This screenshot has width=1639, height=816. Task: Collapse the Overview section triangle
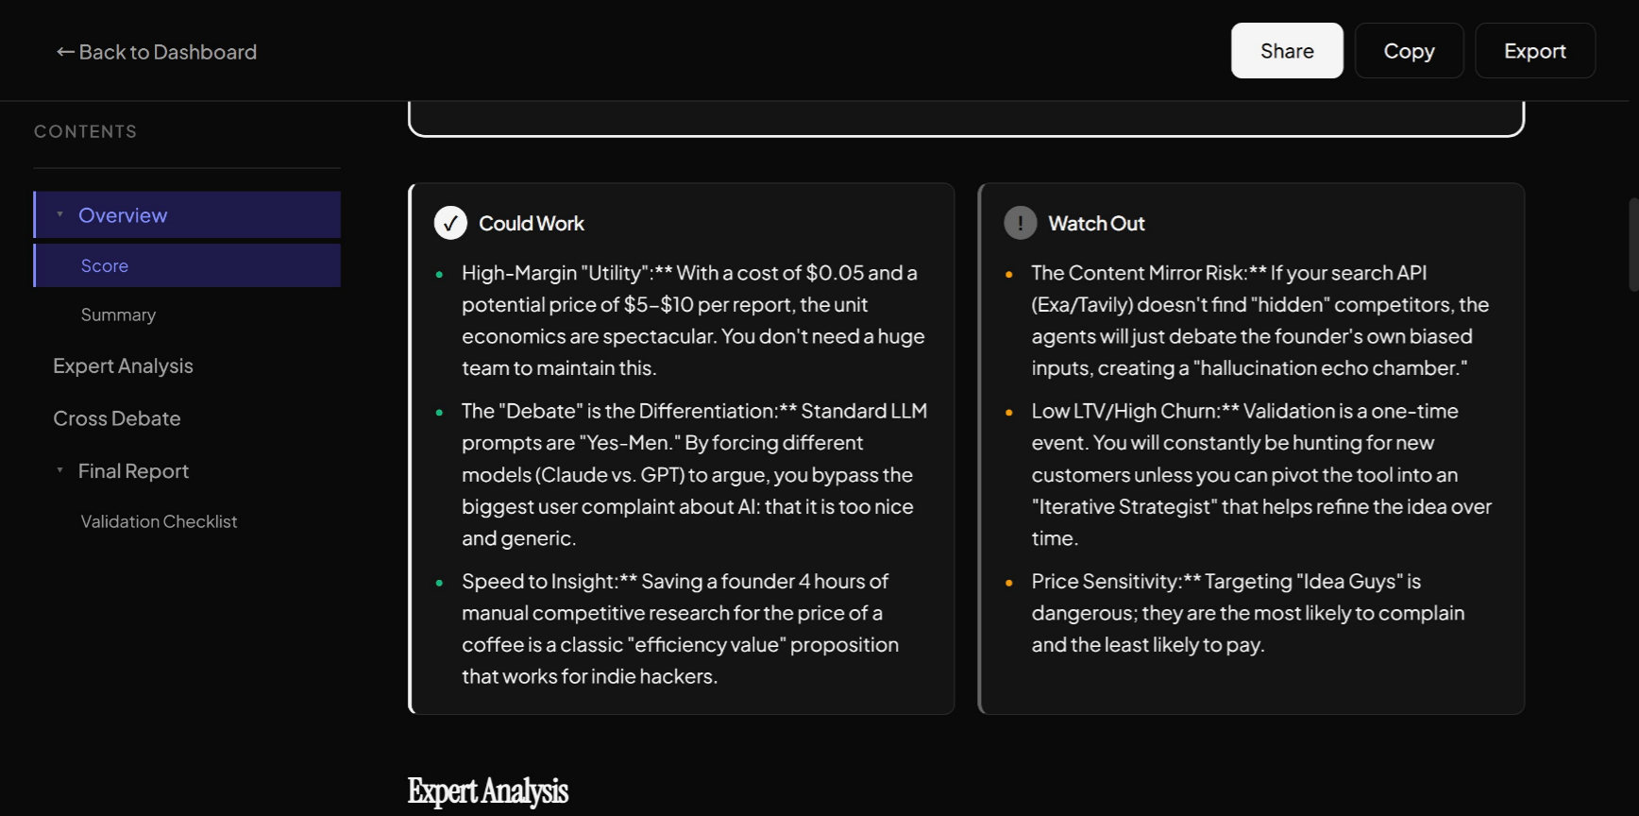point(59,214)
